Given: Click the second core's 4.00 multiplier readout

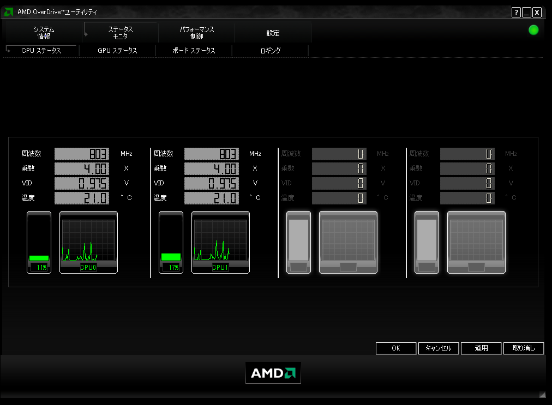Looking at the screenshot, I should 212,168.
